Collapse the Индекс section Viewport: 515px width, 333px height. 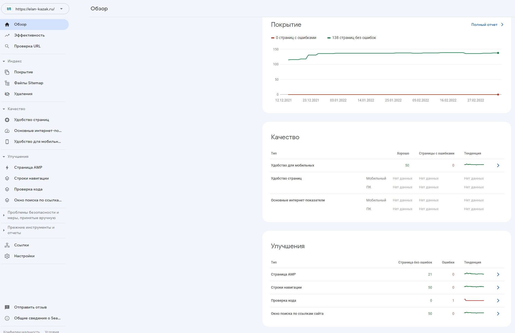coord(4,61)
